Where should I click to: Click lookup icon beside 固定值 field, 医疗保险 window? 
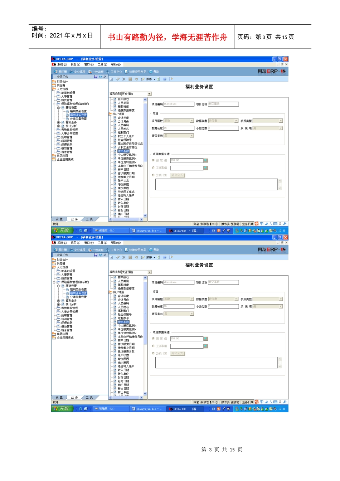[206, 160]
